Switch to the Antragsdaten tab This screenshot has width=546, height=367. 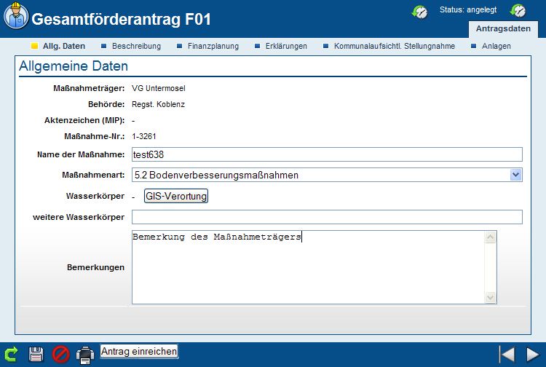503,29
